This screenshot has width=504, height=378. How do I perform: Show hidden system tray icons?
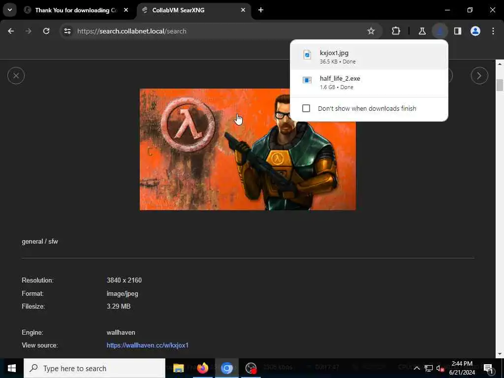point(416,368)
